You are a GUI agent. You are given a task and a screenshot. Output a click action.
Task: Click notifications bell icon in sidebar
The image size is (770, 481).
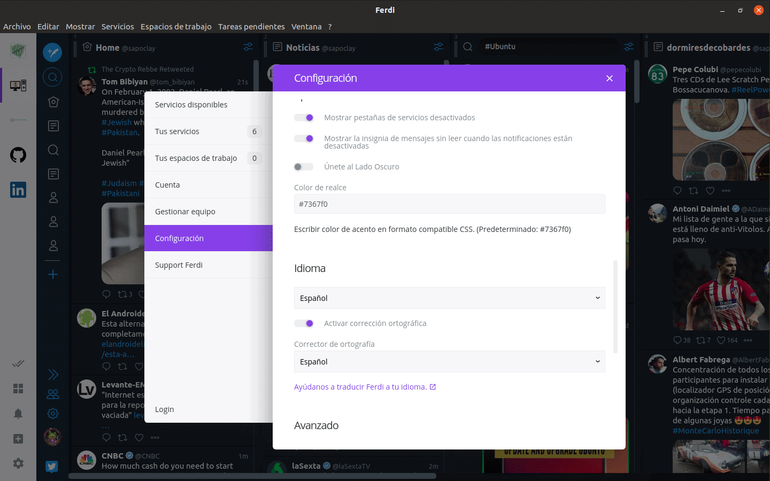tap(18, 414)
